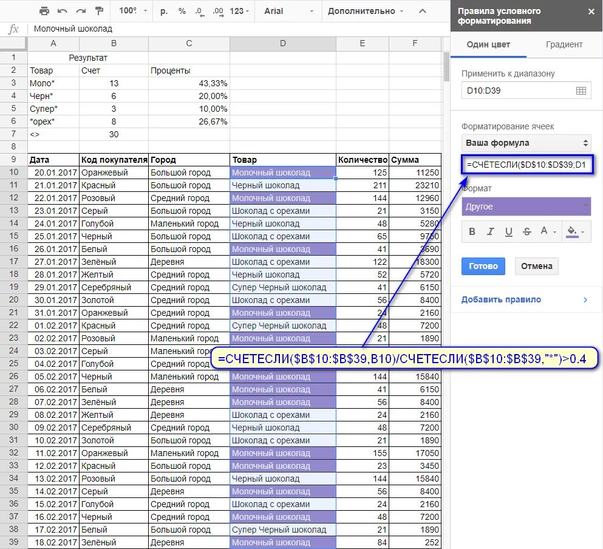Click the Код покупателя header cell
Screen dimensions: 603x549
[114, 160]
